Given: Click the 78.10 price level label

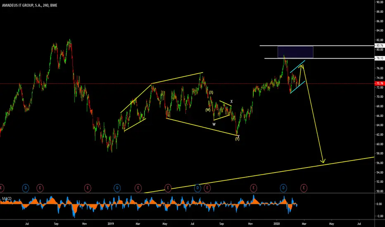Looking at the screenshot, I should tap(380, 58).
